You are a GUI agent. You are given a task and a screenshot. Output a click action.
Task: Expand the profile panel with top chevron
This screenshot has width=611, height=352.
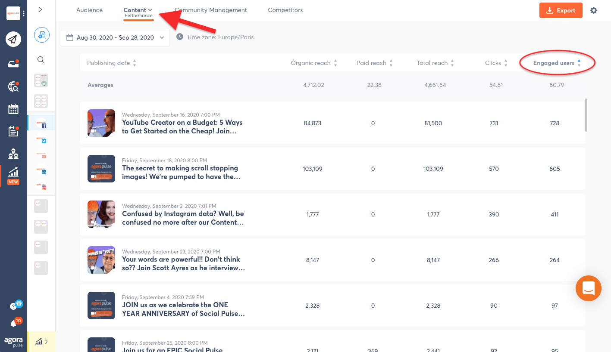tap(41, 9)
